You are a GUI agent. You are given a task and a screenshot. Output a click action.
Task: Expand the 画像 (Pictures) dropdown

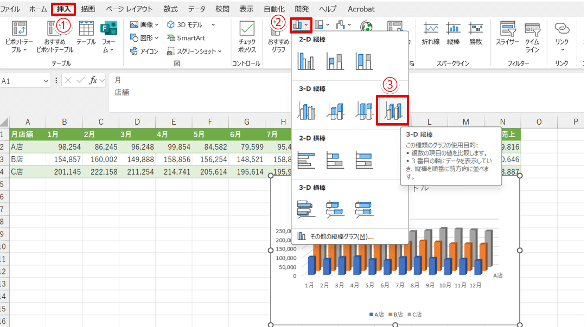tap(144, 24)
